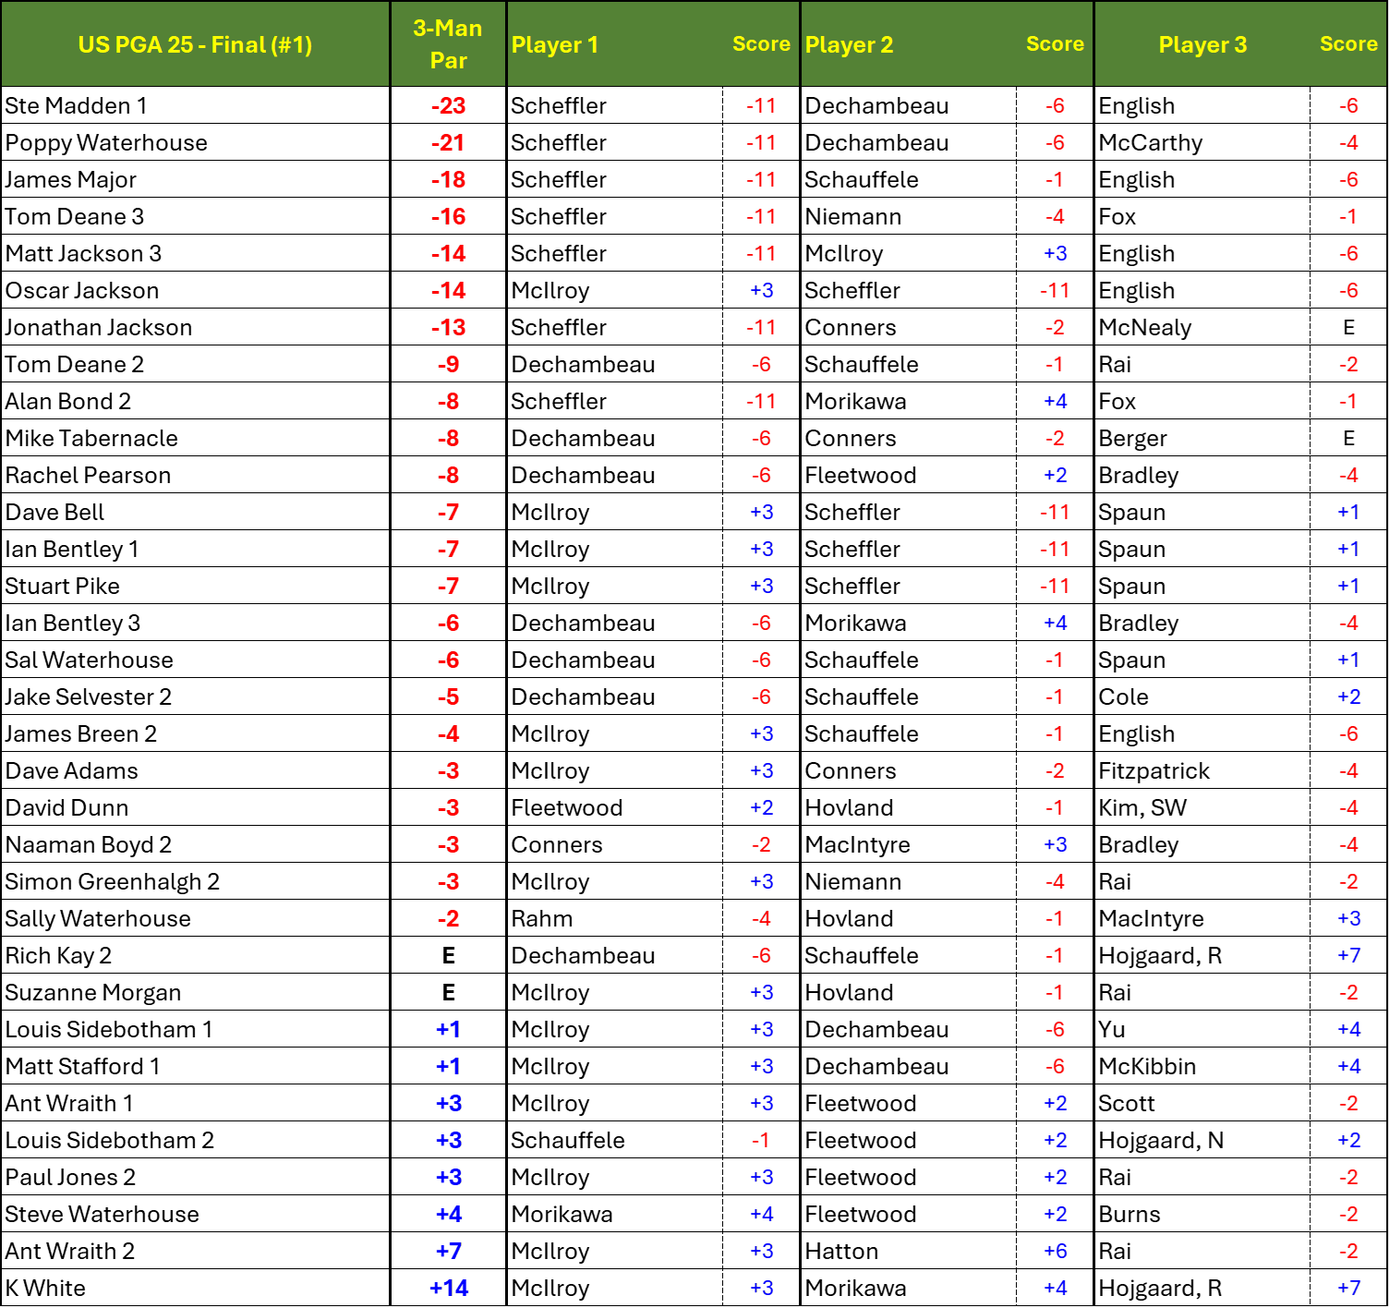Select the 'Simon Greenhalgh 2' name cell
The height and width of the screenshot is (1308, 1389).
point(195,881)
